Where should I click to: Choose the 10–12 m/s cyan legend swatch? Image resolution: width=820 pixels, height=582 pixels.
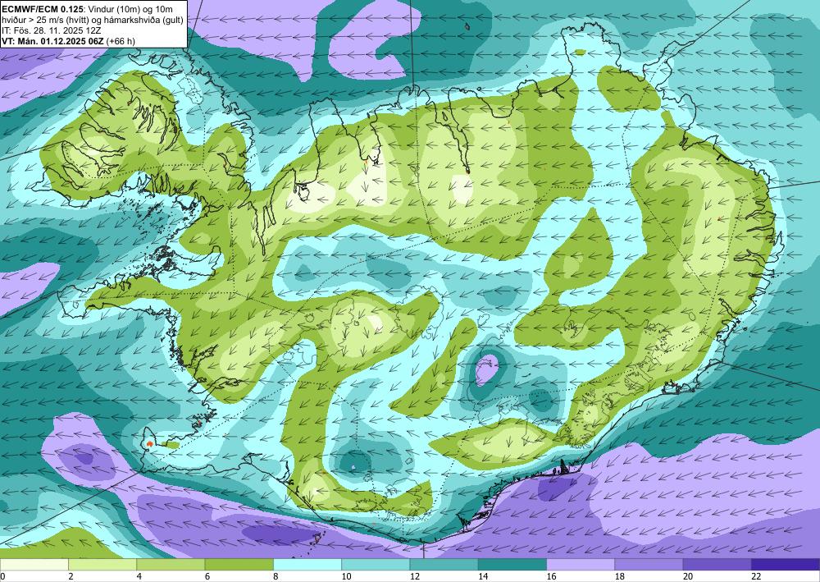click(x=376, y=565)
